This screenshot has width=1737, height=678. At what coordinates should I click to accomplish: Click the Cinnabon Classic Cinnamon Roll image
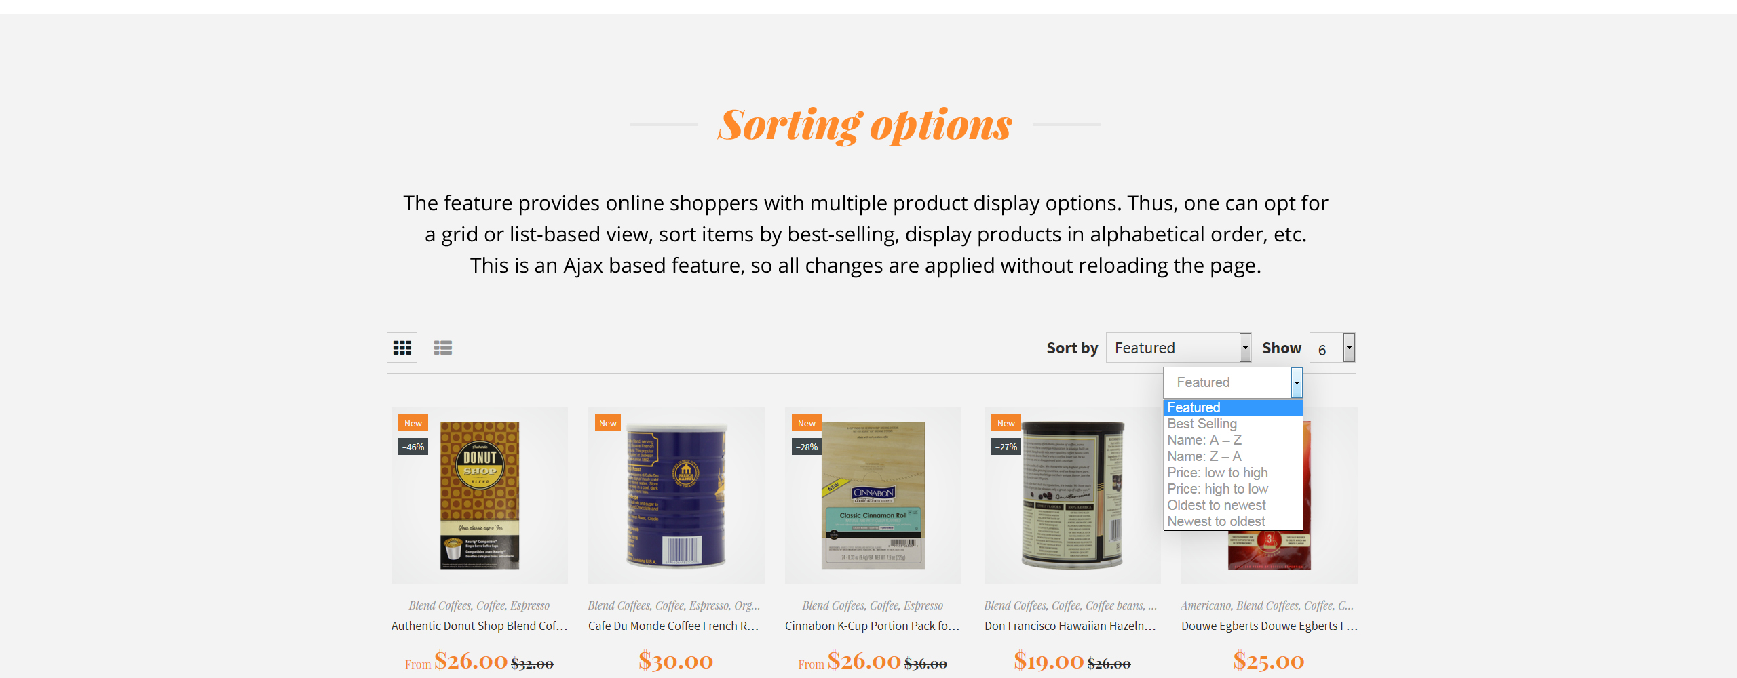tap(873, 496)
